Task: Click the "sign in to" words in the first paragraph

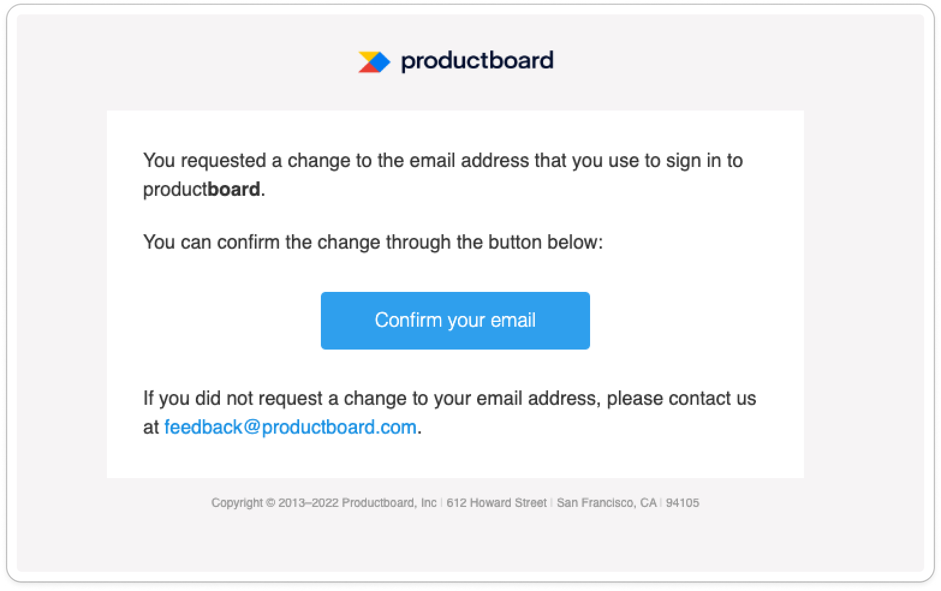Action: pos(704,161)
